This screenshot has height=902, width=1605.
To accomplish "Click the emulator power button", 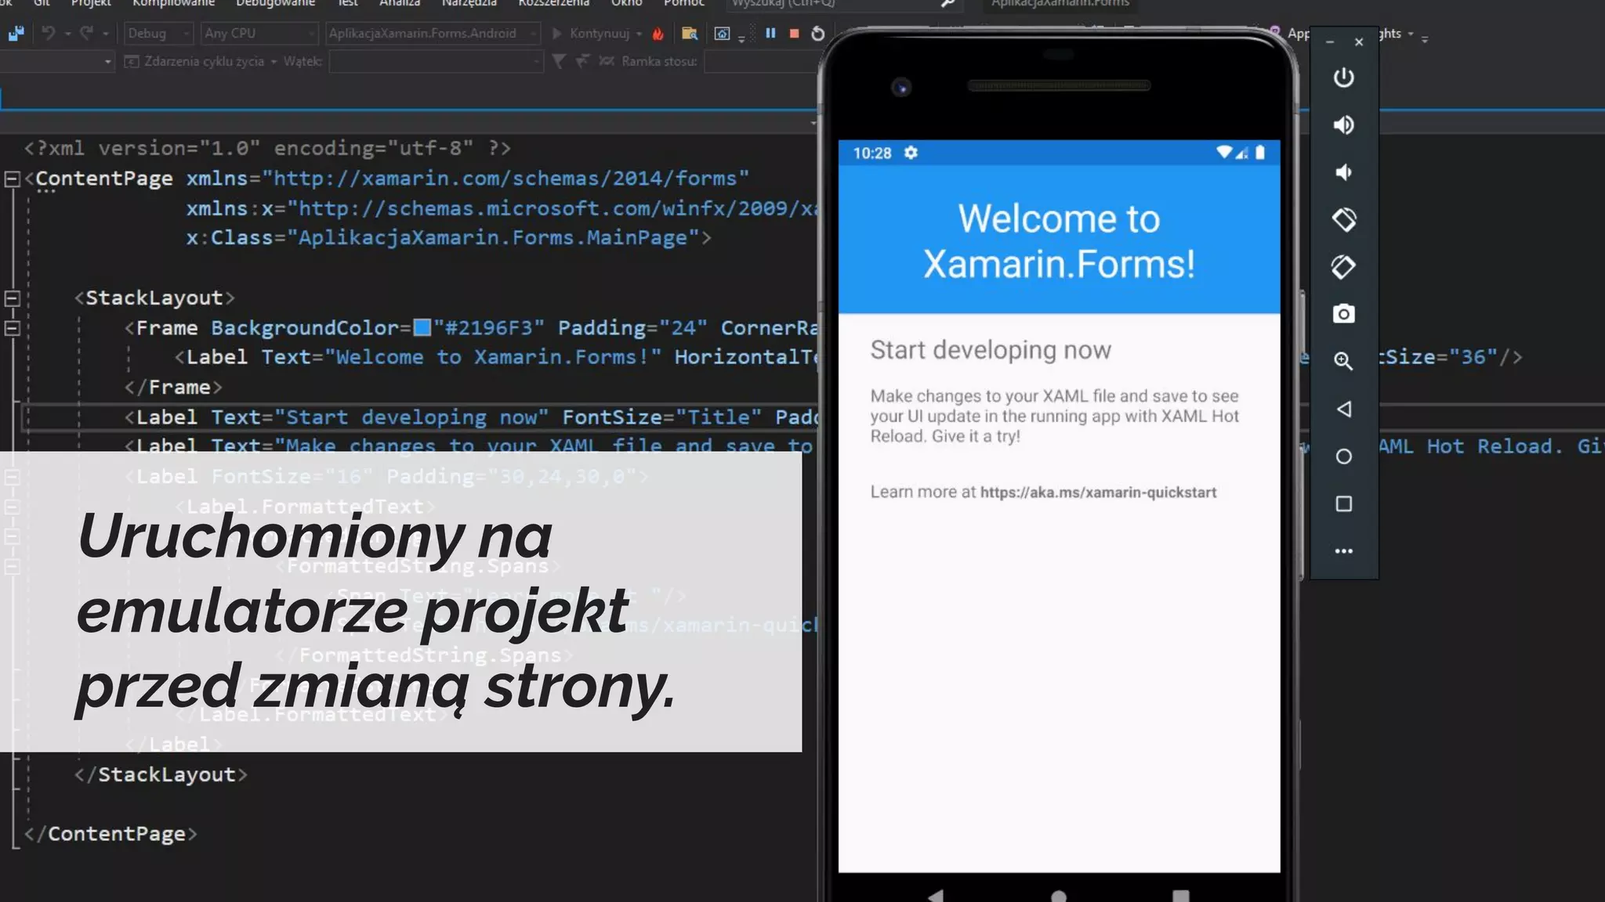I will pos(1343,78).
